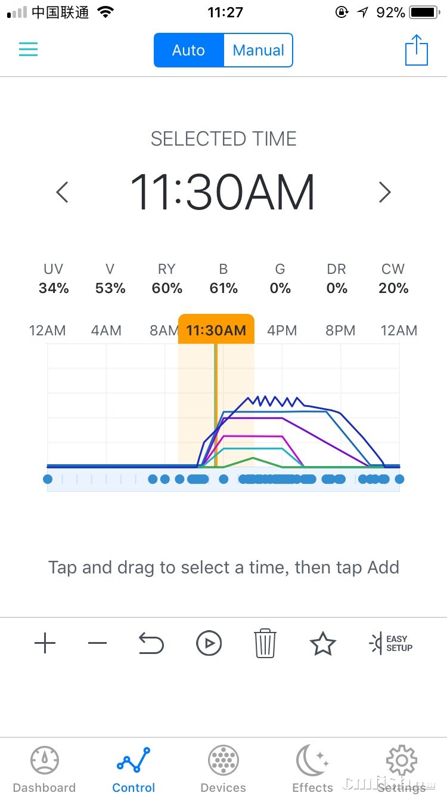Open the Dashboard tab

click(x=45, y=770)
